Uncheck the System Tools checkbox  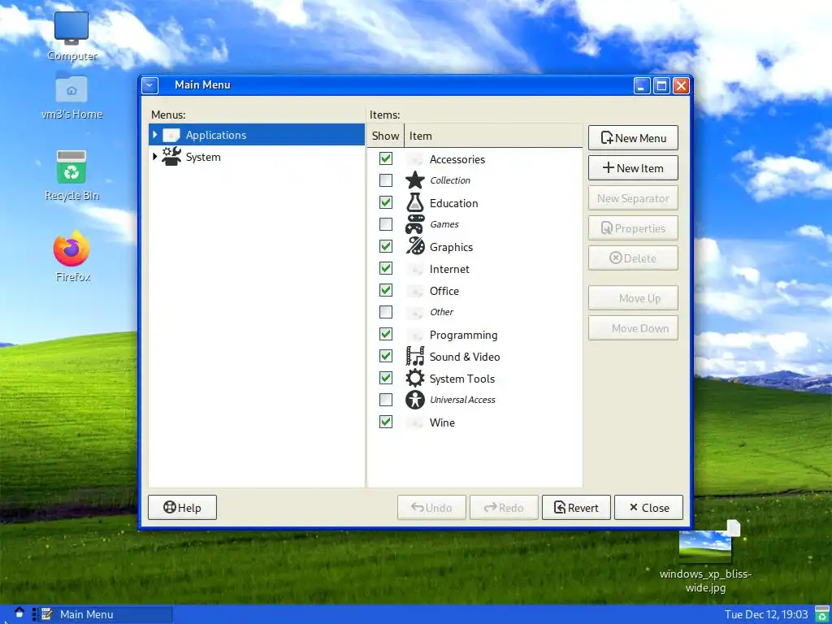pos(386,378)
